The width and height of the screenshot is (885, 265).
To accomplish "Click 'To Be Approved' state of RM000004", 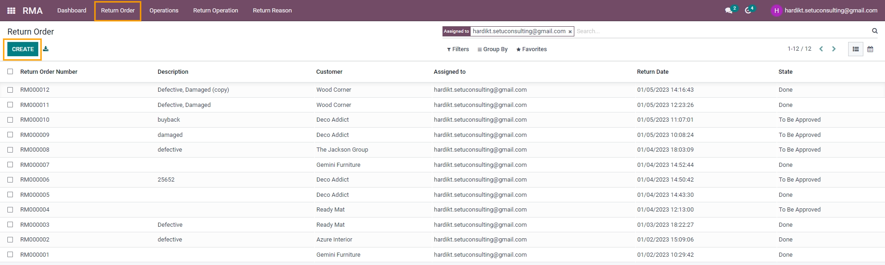I will pos(800,210).
